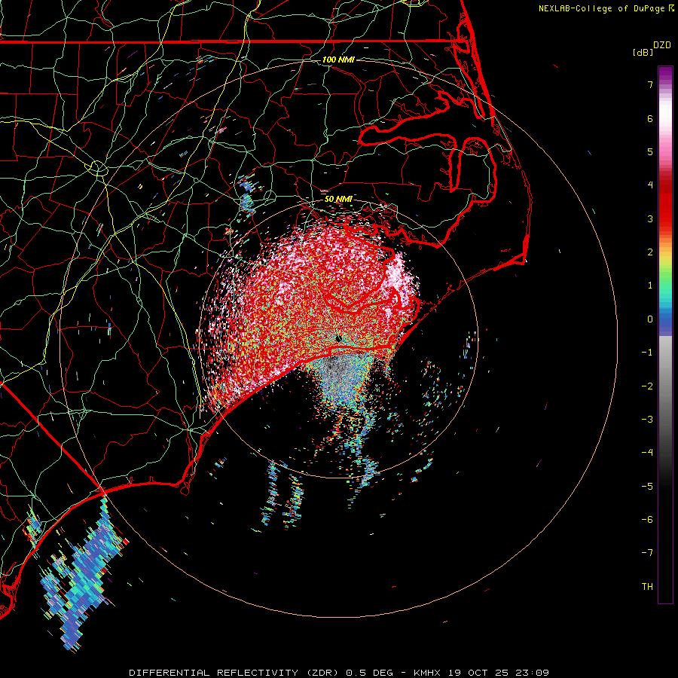
Task: Click the DZD legend title
Action: 662,45
